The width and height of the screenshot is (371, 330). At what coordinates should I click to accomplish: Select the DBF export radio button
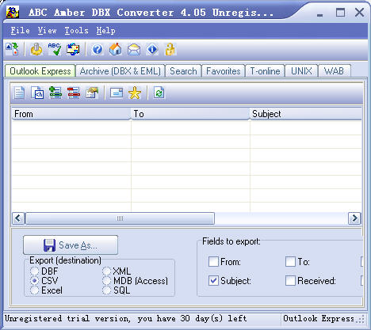[34, 271]
